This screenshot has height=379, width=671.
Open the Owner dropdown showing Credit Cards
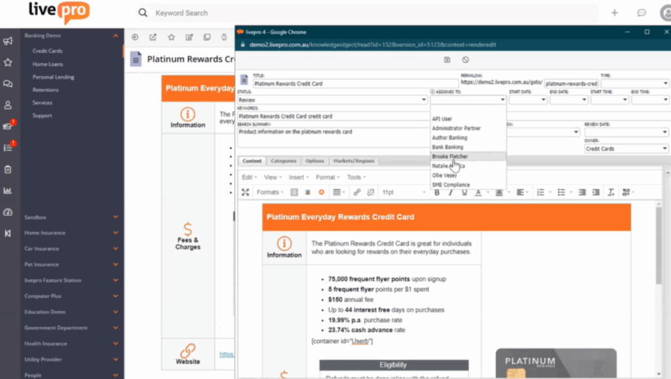(626, 149)
